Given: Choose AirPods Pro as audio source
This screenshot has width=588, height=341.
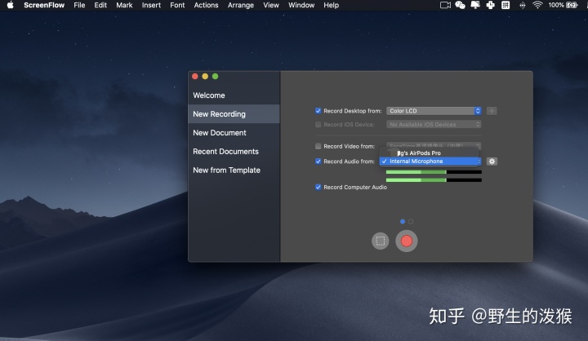Looking at the screenshot, I should 429,153.
